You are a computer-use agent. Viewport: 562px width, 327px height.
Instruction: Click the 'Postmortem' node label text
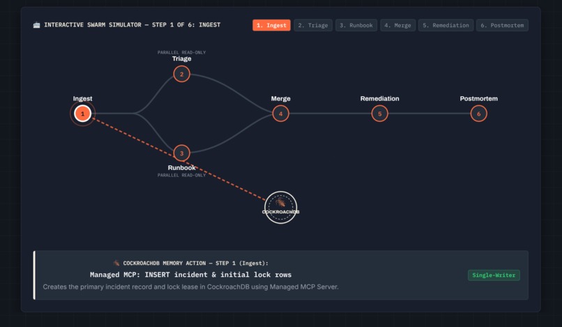point(479,98)
